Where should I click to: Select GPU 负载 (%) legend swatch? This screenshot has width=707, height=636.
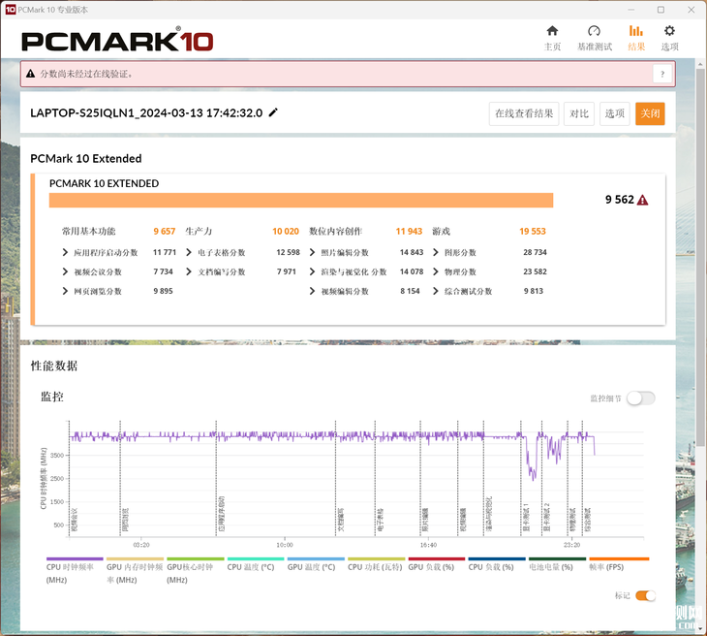[x=437, y=558]
